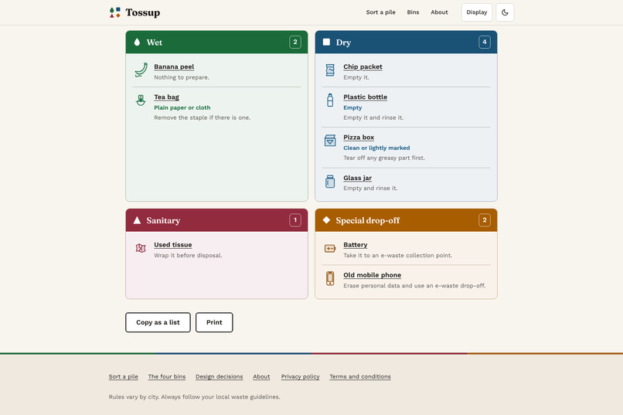Open the footer About link
This screenshot has height=415, width=623.
pos(261,376)
